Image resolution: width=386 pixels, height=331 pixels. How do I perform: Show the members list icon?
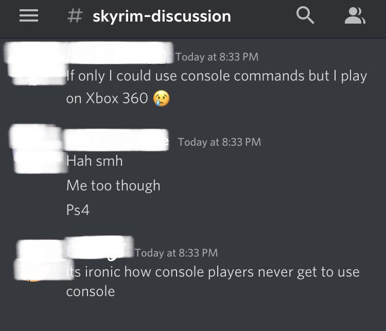pos(355,15)
